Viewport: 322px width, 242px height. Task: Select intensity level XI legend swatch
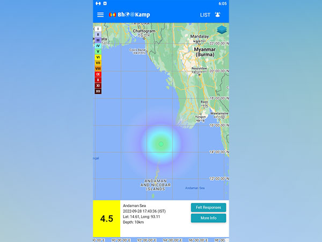98,86
